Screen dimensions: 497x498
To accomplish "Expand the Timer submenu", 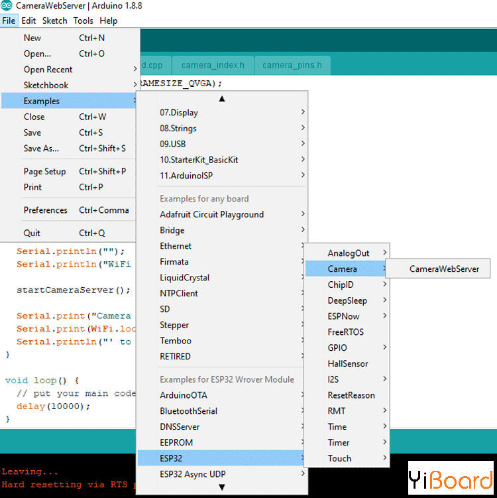I will (x=347, y=442).
